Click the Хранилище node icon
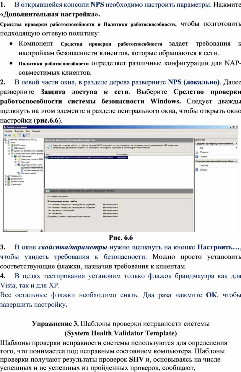 (x=9, y=184)
